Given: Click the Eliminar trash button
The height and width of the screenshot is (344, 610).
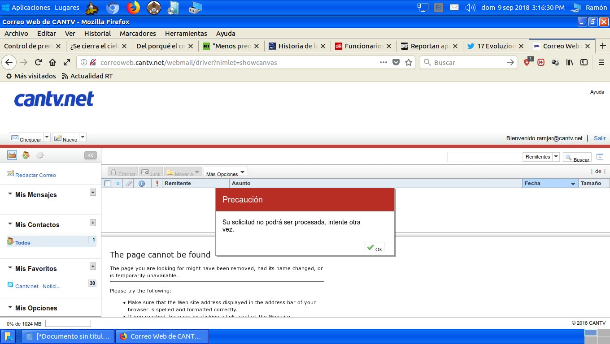Looking at the screenshot, I should tap(123, 172).
